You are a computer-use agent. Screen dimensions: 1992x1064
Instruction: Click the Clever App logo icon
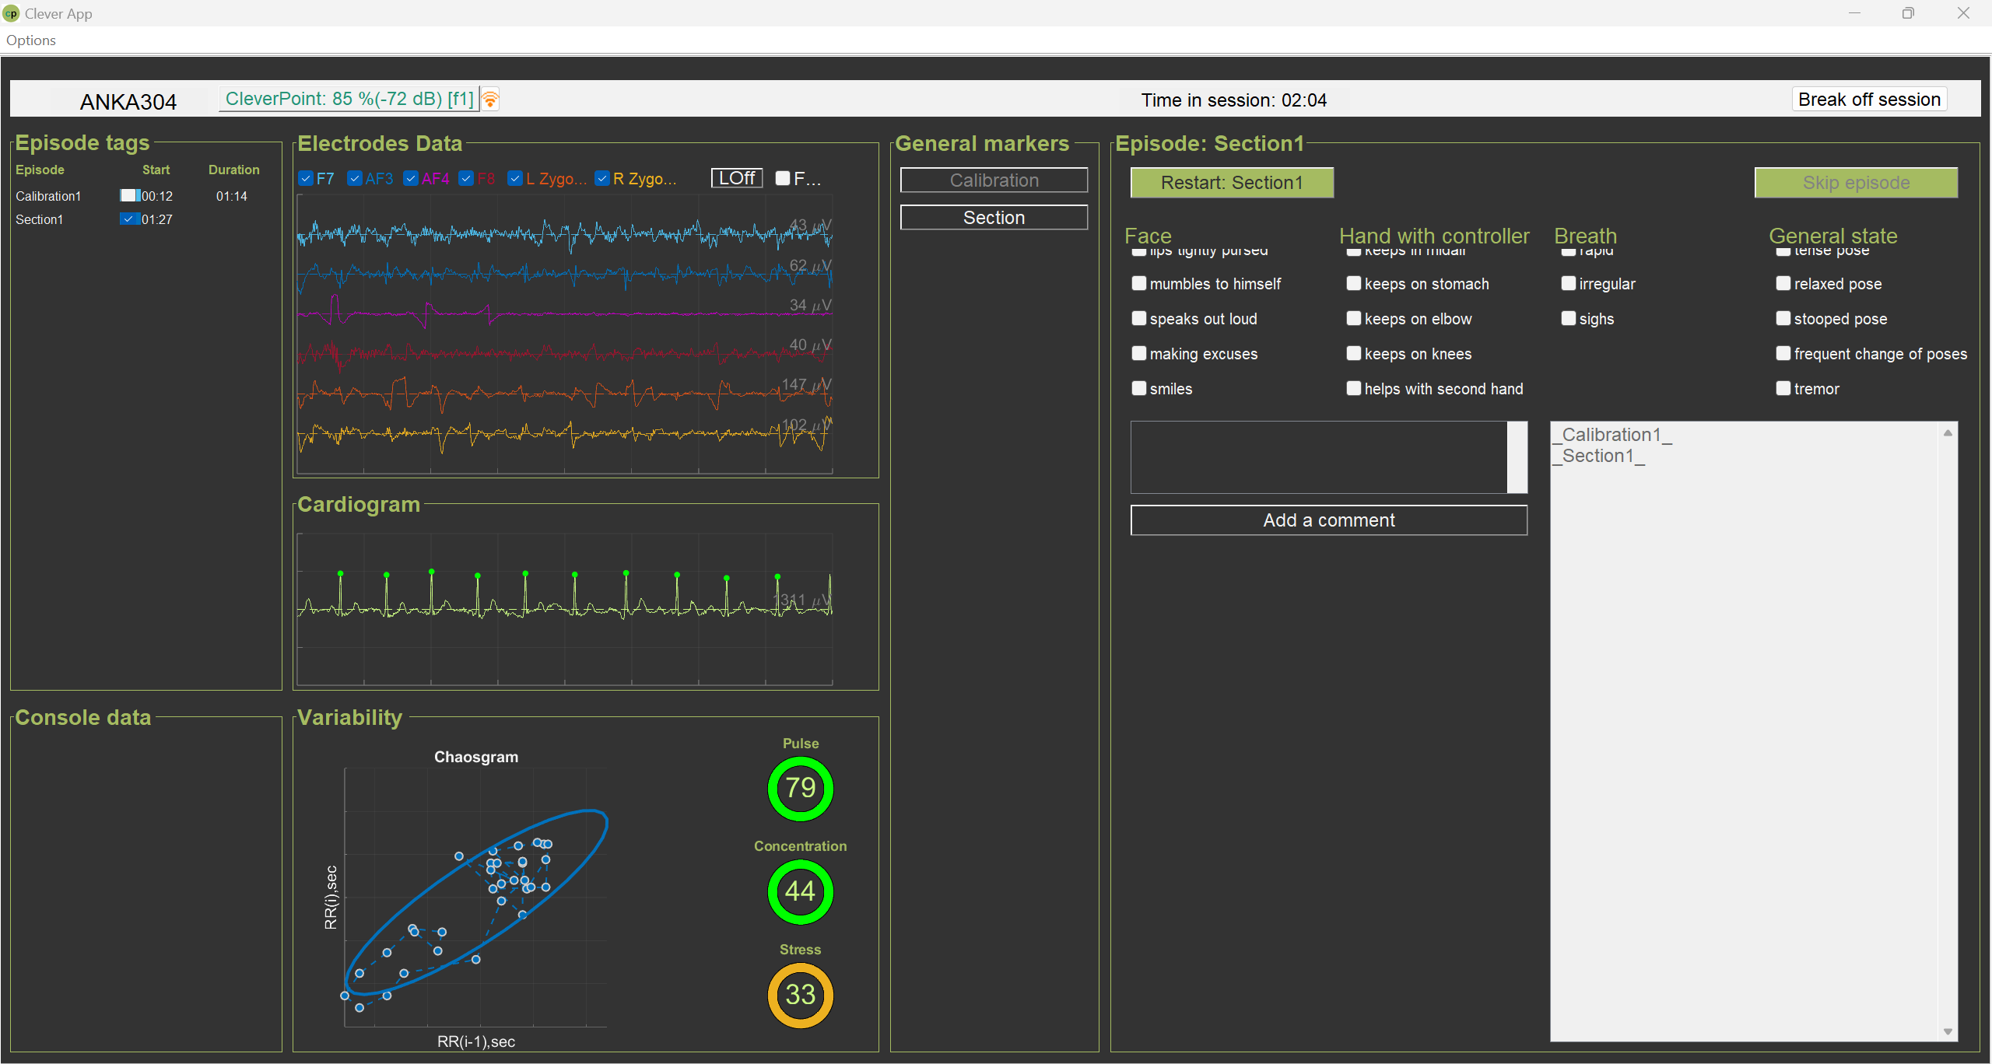point(11,13)
